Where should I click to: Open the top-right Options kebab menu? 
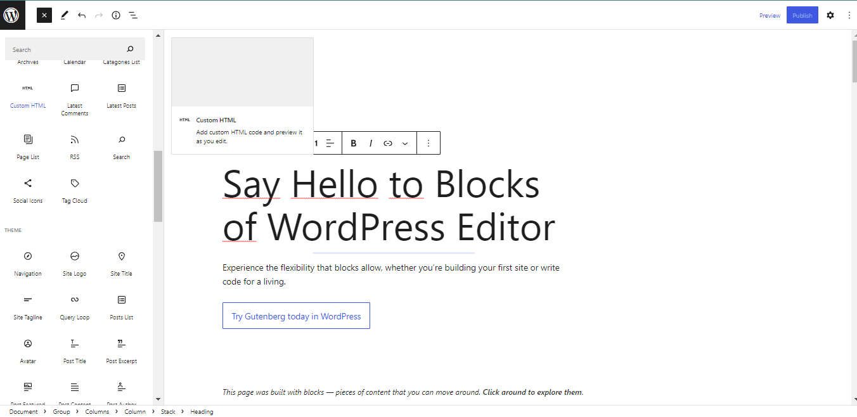(849, 15)
